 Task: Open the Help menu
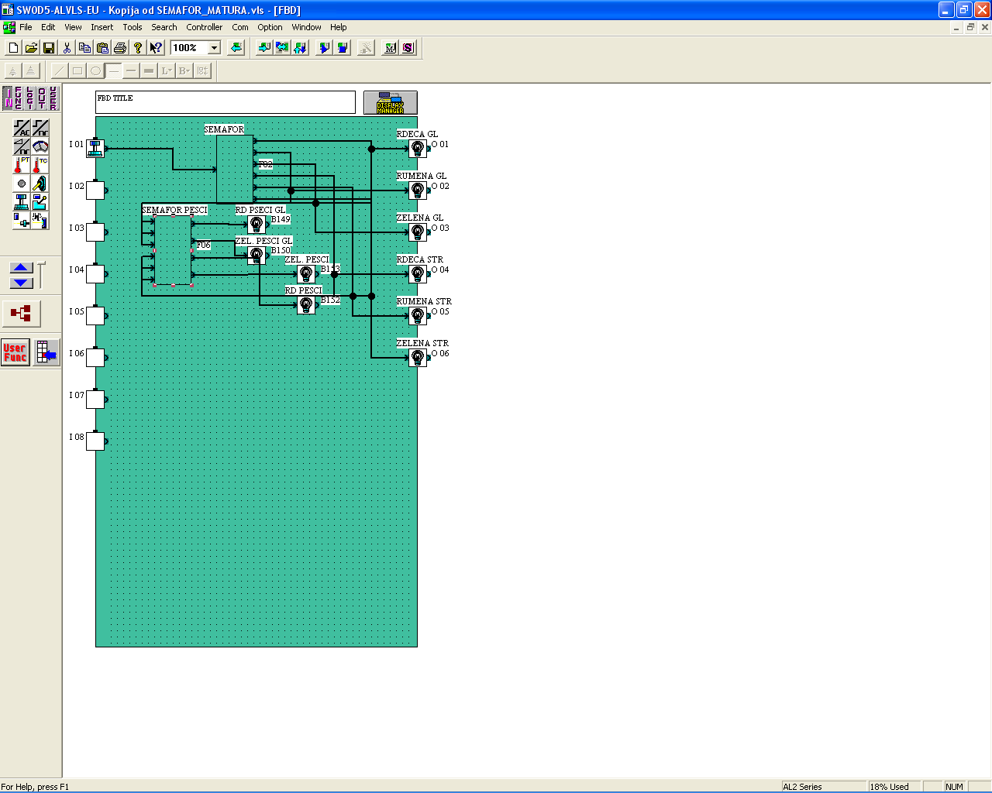point(339,27)
